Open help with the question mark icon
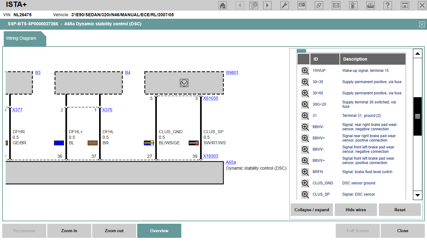427x250 pixels. tap(388, 5)
